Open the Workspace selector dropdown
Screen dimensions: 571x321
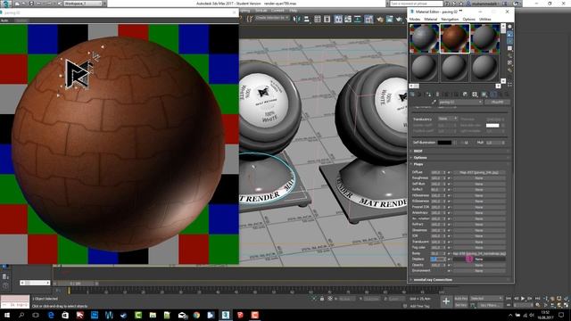point(83,4)
